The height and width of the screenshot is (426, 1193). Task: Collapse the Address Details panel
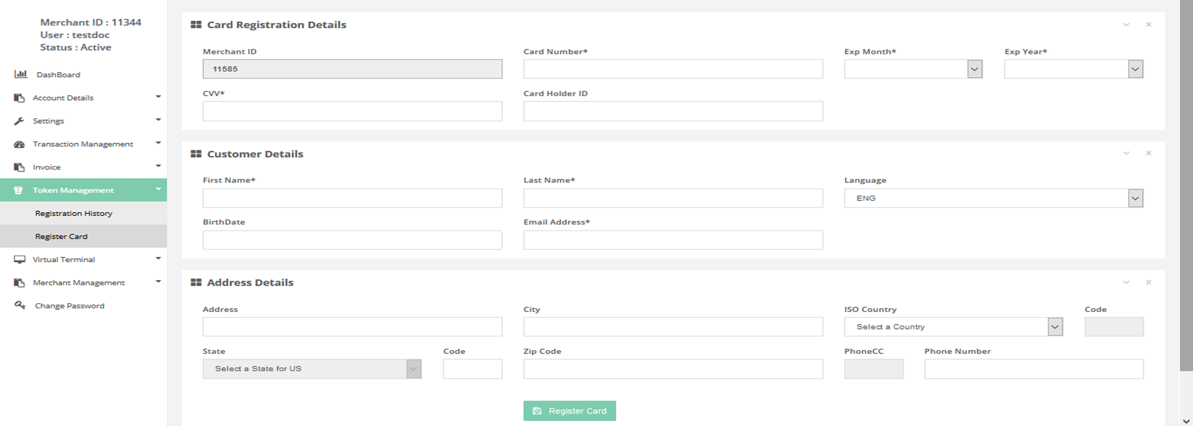(1126, 282)
